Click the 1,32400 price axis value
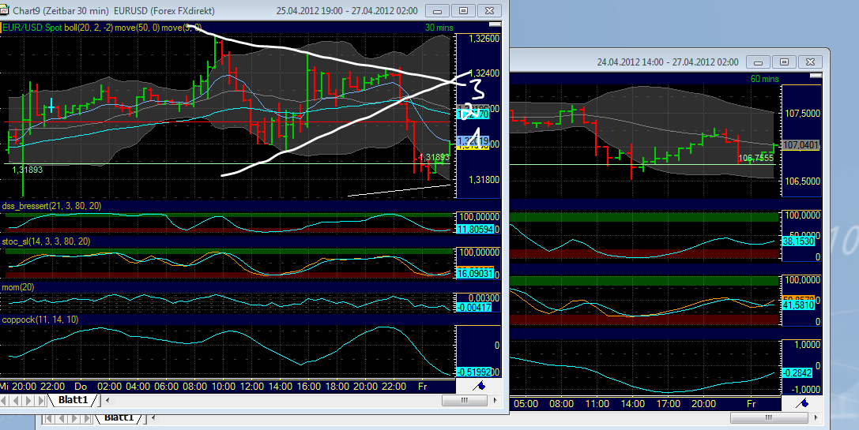The height and width of the screenshot is (430, 859). pos(484,73)
